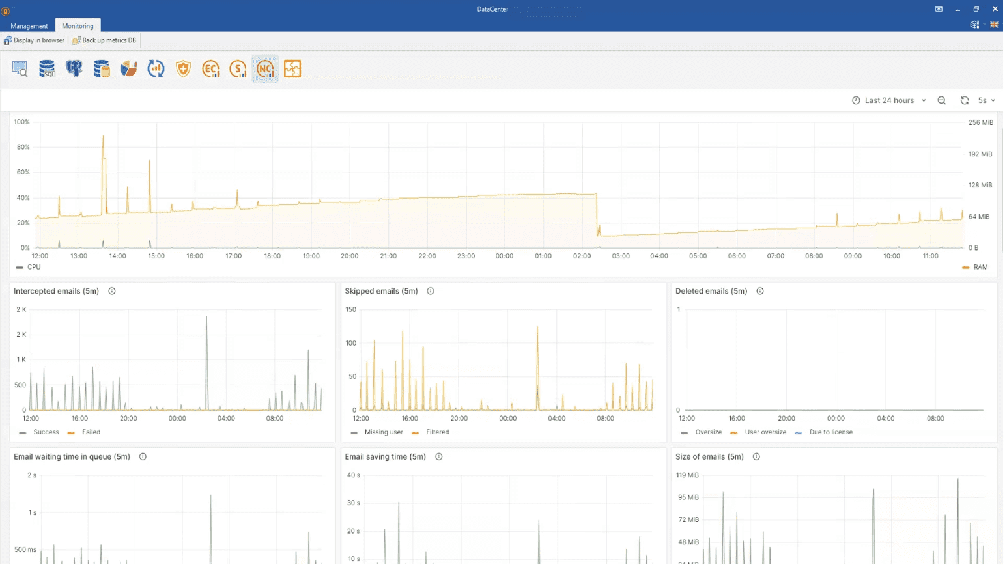Open the Email saving time (5m) panel title
The height and width of the screenshot is (567, 1007).
(x=386, y=457)
